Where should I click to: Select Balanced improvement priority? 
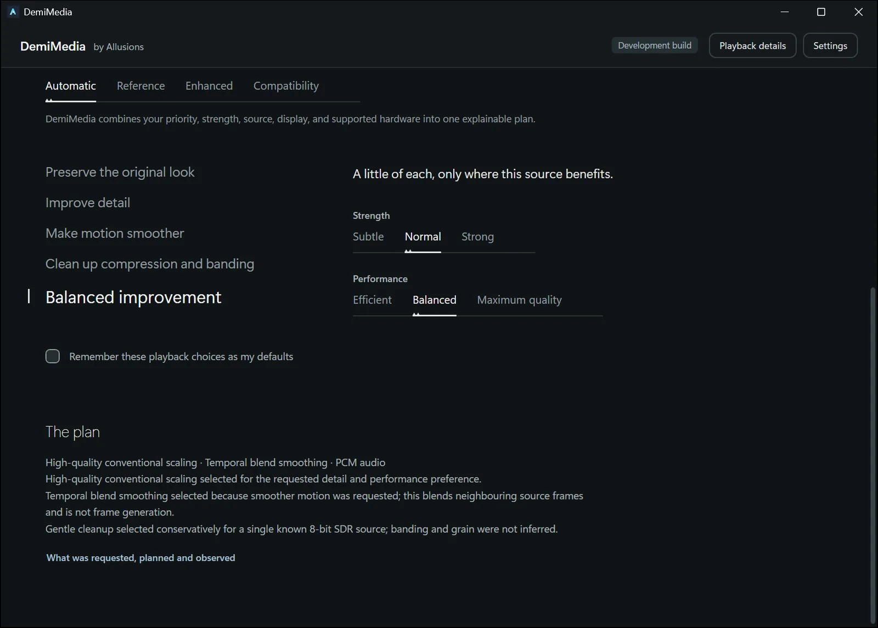click(133, 297)
